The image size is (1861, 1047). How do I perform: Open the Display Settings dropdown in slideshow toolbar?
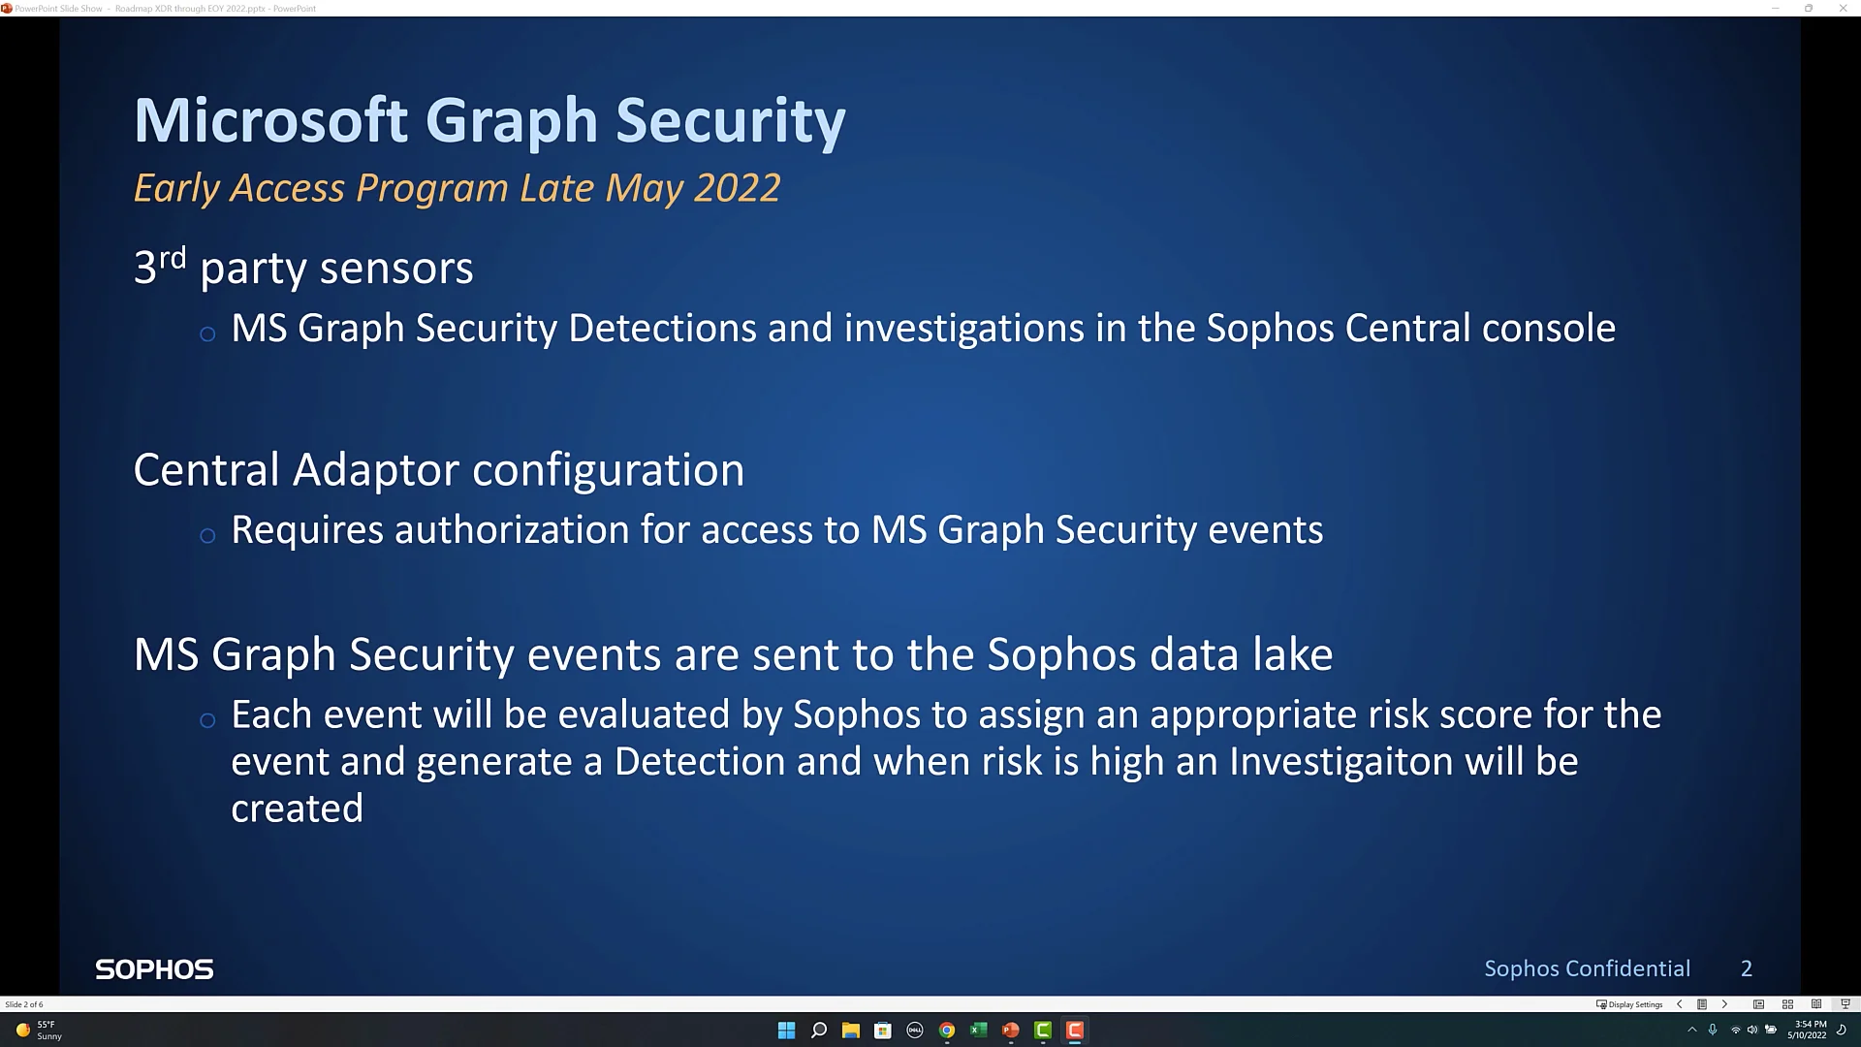[x=1630, y=1004]
